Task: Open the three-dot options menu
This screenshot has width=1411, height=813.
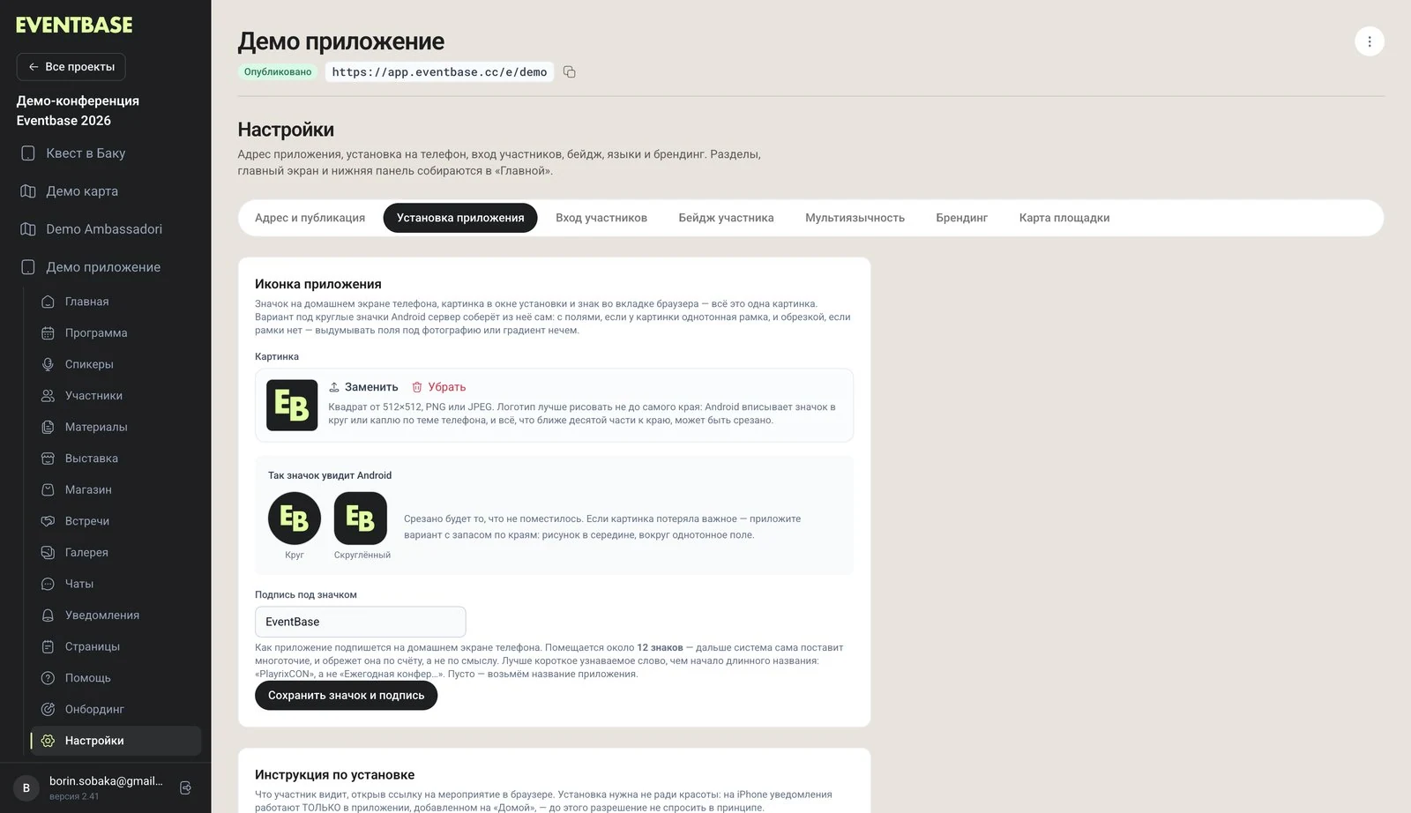Action: tap(1369, 41)
